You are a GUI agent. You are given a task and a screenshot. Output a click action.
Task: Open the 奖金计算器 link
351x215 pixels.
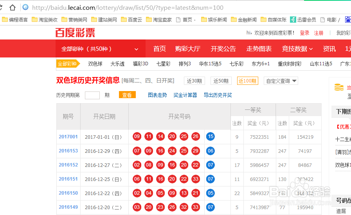185,95
